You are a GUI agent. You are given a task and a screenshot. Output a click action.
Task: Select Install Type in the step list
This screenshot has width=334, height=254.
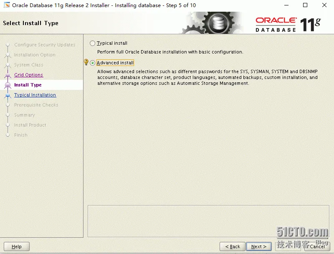(28, 85)
